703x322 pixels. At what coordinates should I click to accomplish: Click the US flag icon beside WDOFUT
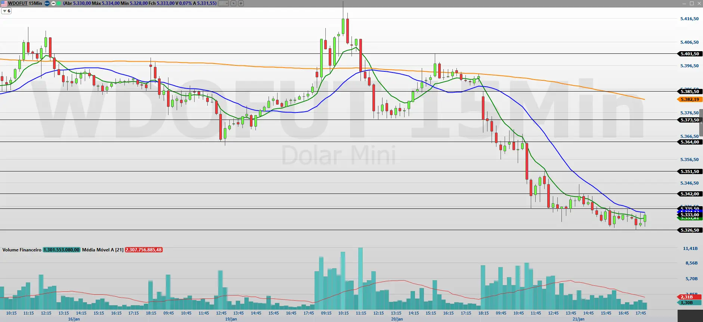[x=4, y=3]
